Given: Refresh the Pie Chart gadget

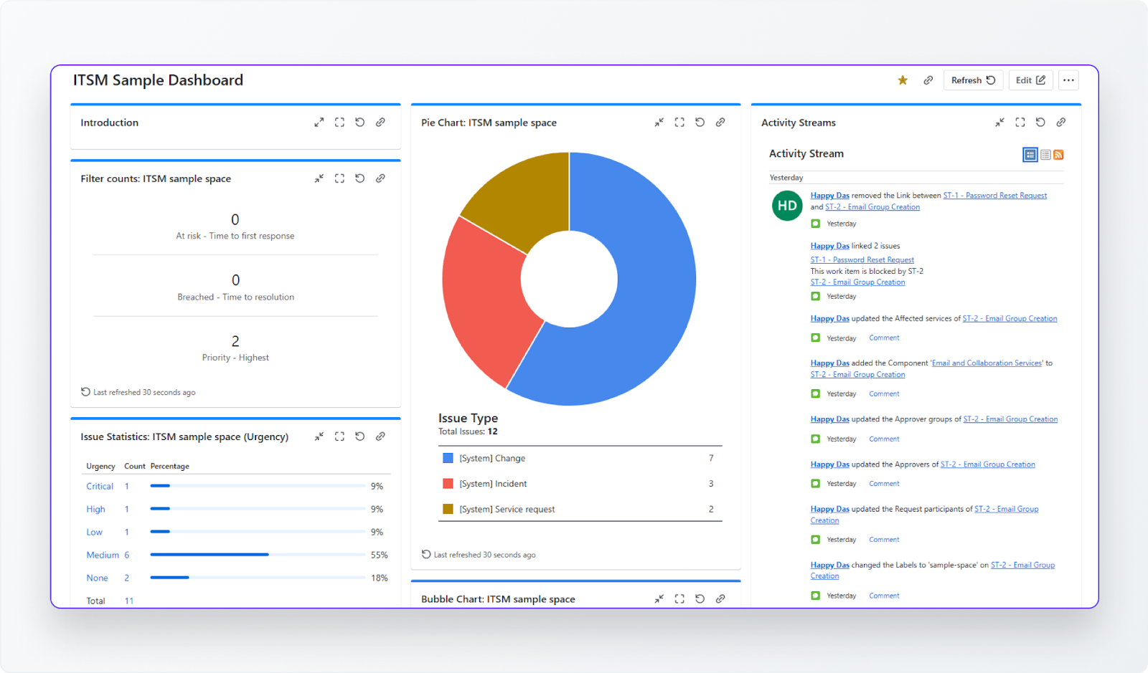Looking at the screenshot, I should tap(700, 122).
